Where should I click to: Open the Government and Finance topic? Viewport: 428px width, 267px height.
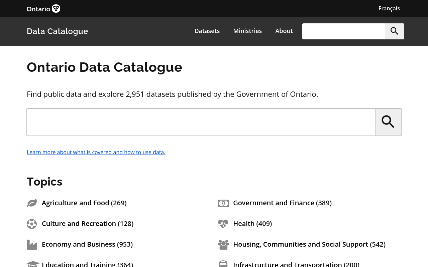pos(283,203)
